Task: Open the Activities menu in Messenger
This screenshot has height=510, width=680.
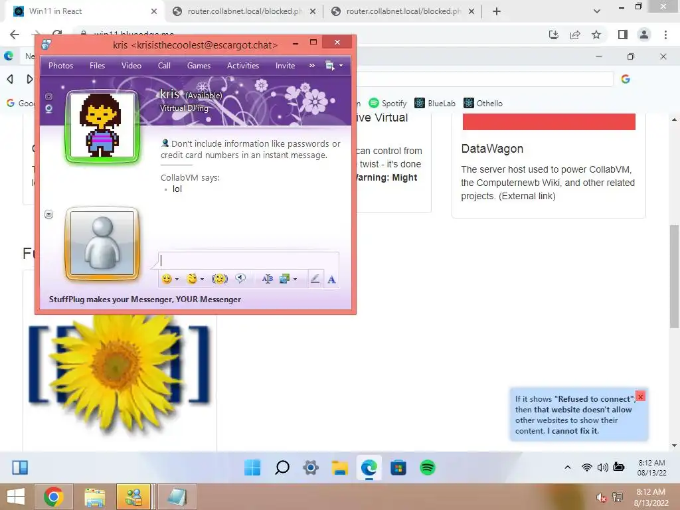Action: pos(243,66)
